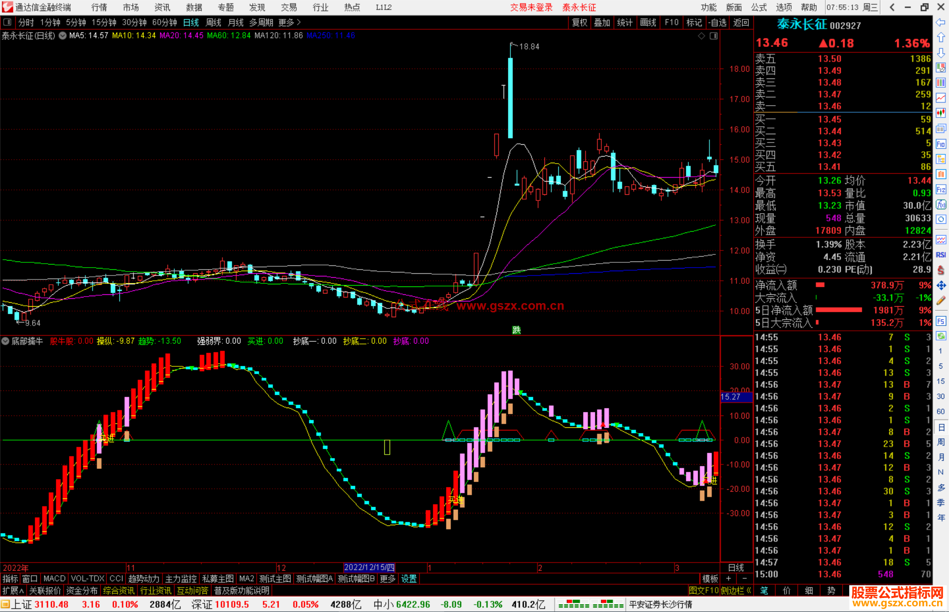The height and width of the screenshot is (612, 949).
Task: Click the blue back arrow sidebar icon
Action: 941,22
